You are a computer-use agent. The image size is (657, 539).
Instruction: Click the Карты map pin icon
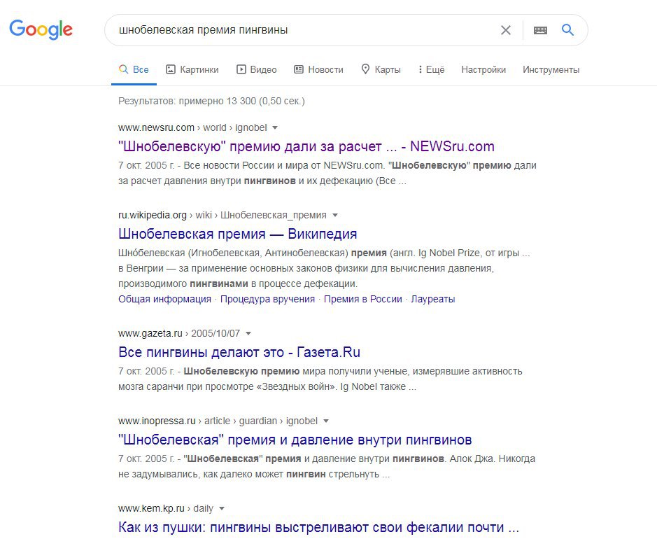(365, 69)
